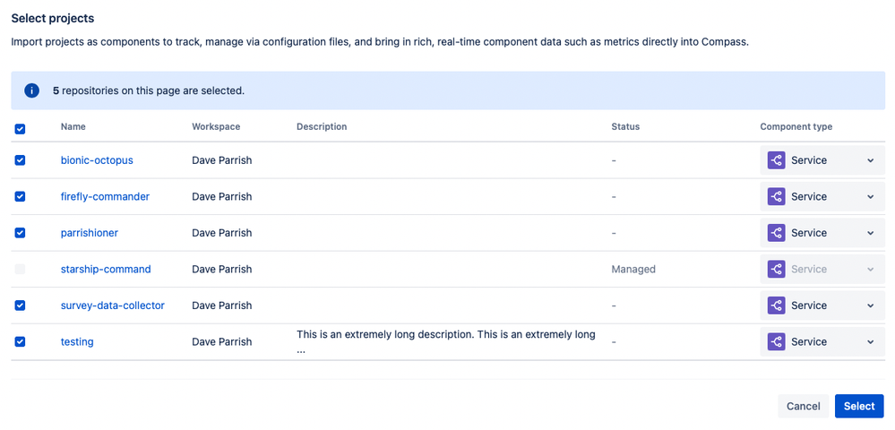Deselect the testing repository checkbox
Image resolution: width=895 pixels, height=430 pixels.
pyautogui.click(x=20, y=341)
